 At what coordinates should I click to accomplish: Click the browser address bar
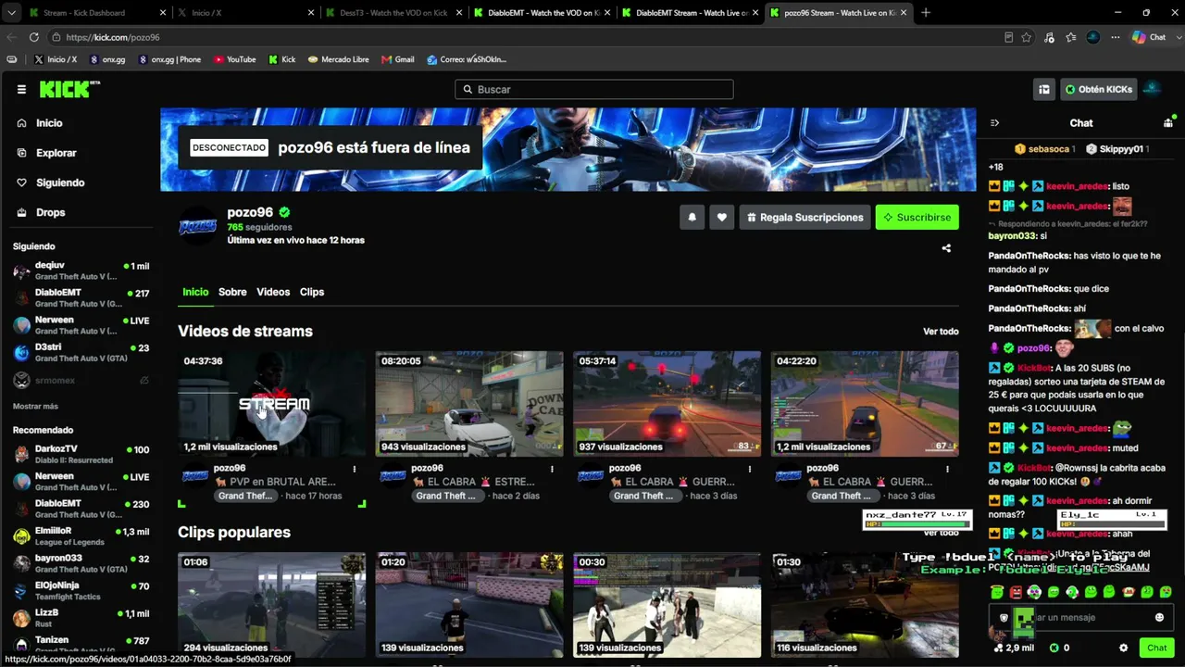pos(528,37)
